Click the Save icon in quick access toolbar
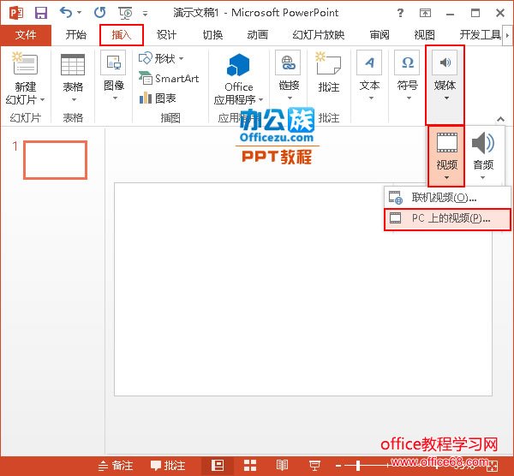 pyautogui.click(x=40, y=13)
